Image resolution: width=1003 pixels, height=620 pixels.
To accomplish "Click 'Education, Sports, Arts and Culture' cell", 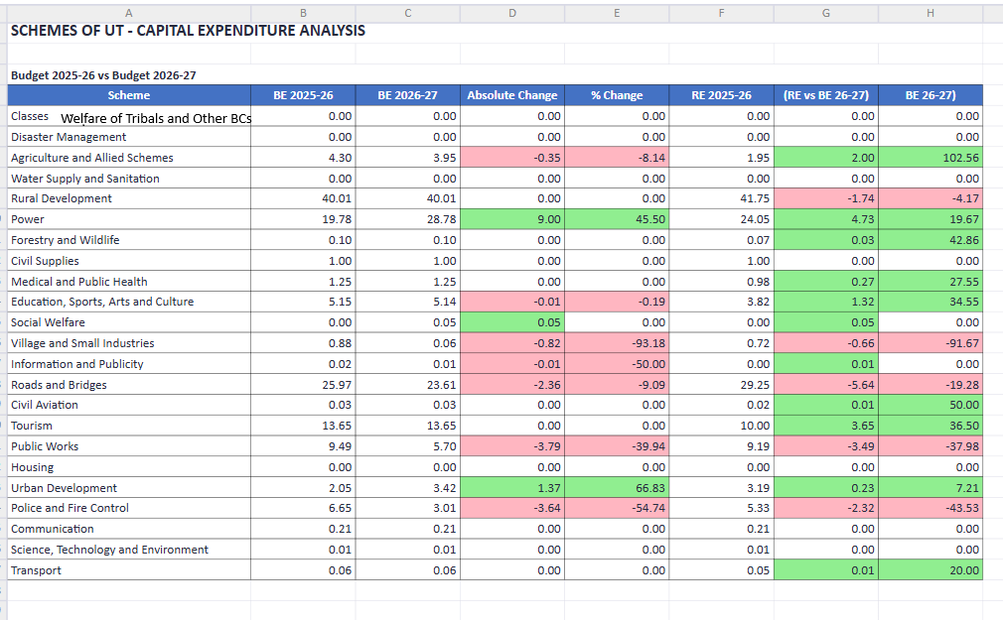I will (x=128, y=302).
